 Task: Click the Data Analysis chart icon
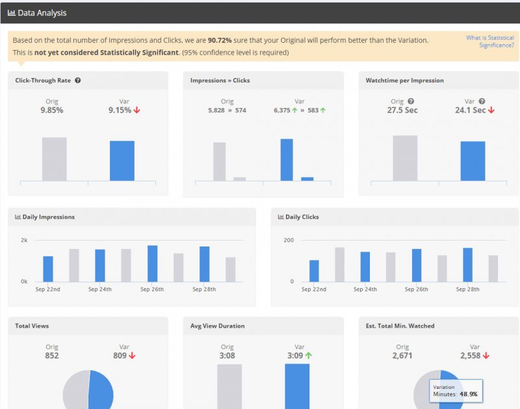click(x=12, y=12)
